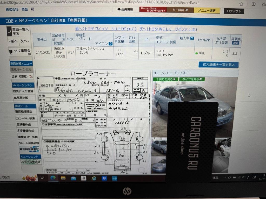Open Internet Explorer from the taskbar
Image resolution: width=266 pixels, height=199 pixels.
point(94,178)
